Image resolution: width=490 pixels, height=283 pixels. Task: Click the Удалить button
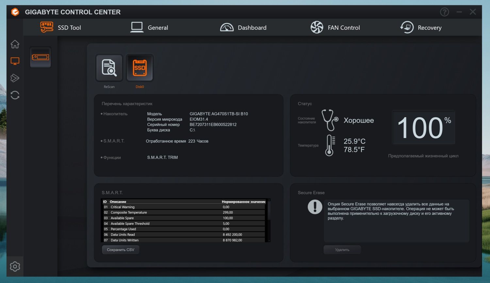[x=342, y=250]
